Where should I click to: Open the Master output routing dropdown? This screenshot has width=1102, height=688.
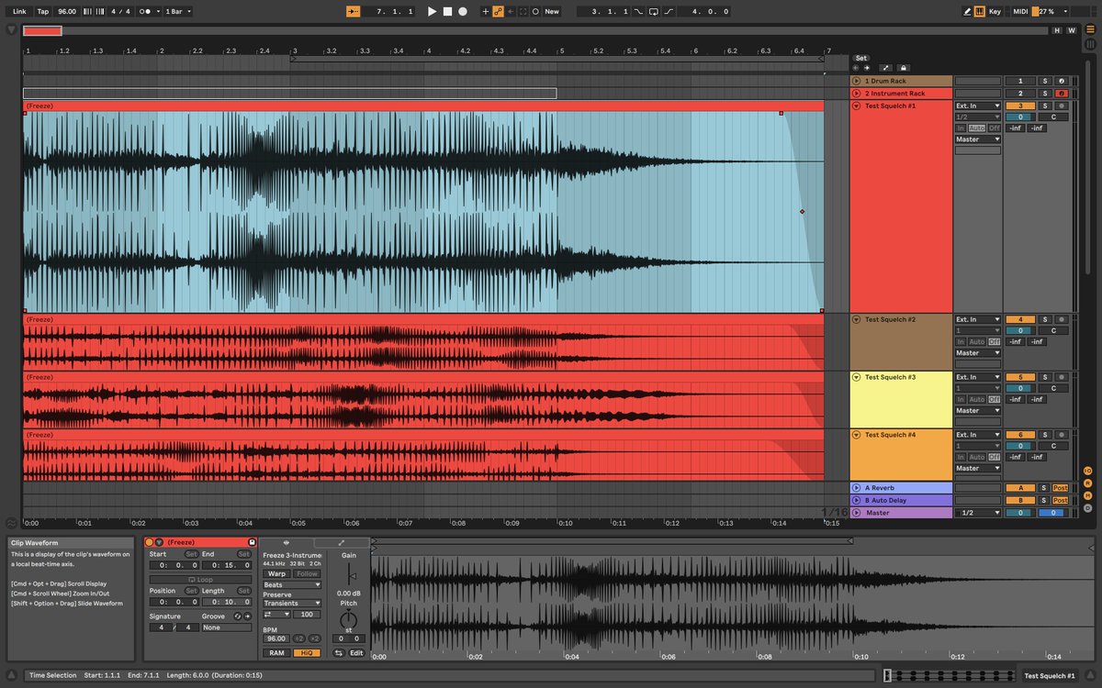click(x=977, y=139)
